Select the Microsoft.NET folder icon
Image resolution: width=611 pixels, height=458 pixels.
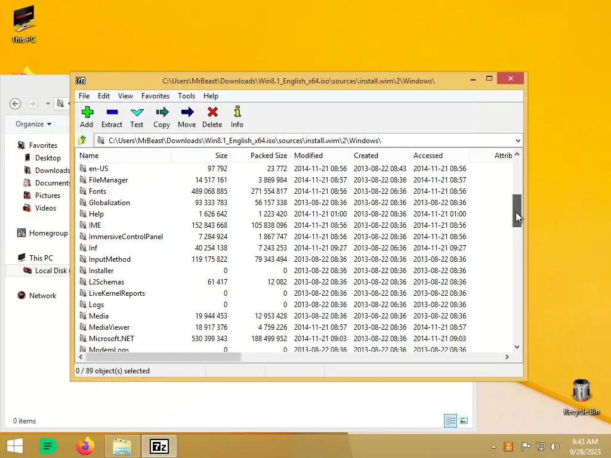82,338
